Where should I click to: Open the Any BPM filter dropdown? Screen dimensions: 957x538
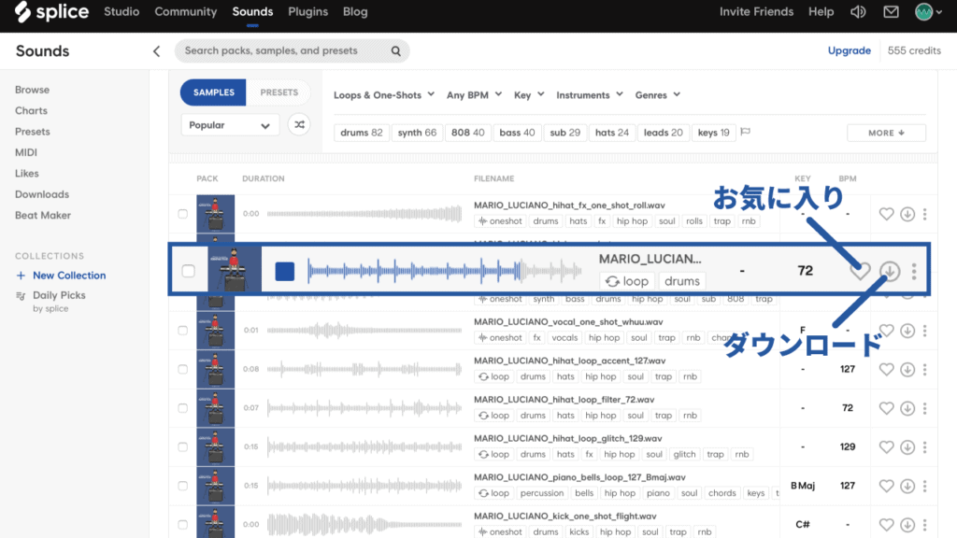tap(475, 94)
